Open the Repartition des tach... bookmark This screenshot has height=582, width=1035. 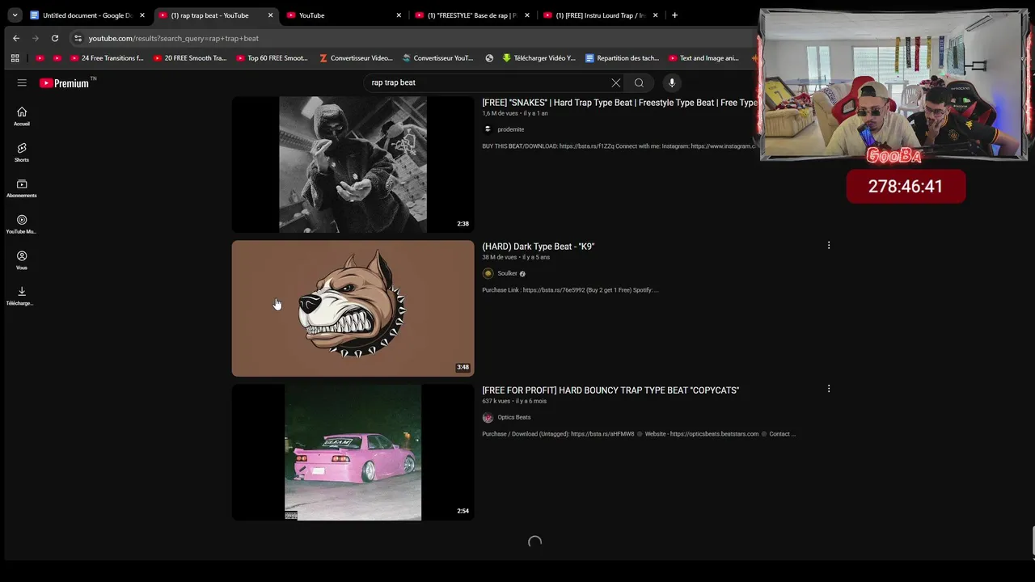(622, 58)
